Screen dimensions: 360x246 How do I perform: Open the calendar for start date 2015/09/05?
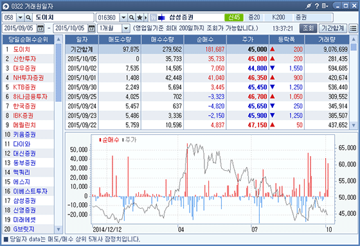tap(40, 28)
